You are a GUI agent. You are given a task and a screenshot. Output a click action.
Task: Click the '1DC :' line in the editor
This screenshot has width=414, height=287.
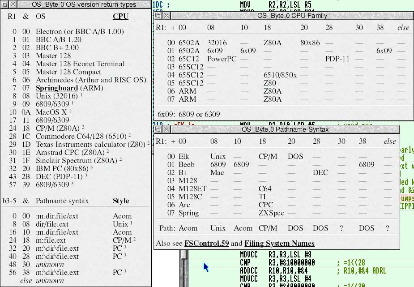tap(161, 4)
